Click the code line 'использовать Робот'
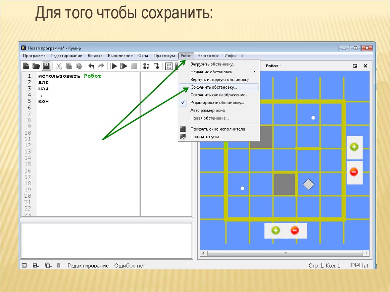This screenshot has height=292, width=390. click(70, 76)
